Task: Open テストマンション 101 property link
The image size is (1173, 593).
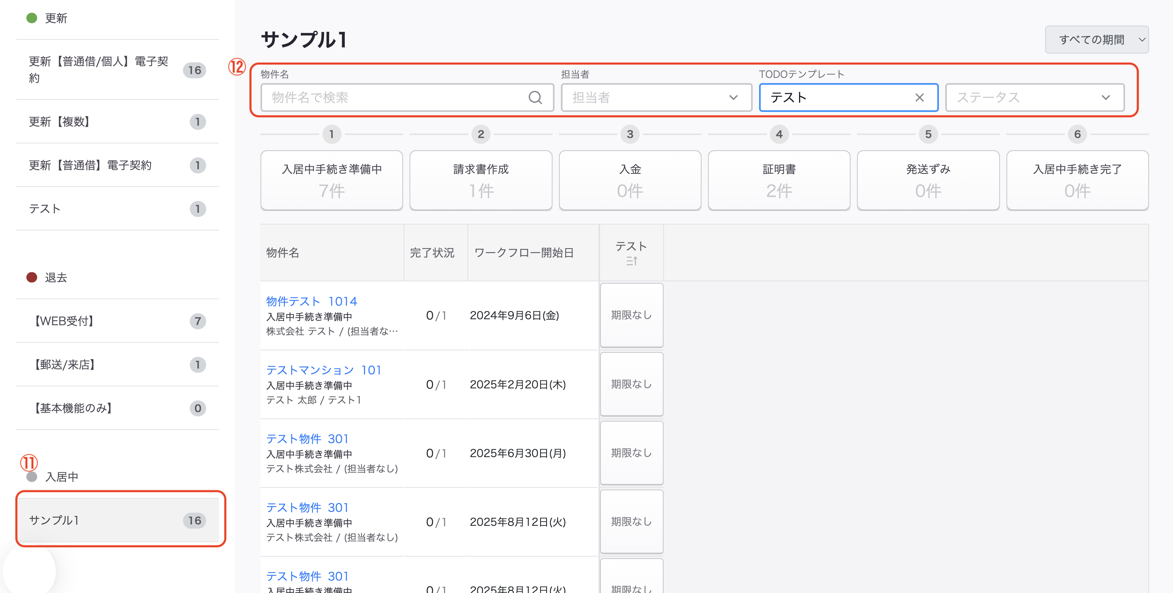Action: (x=323, y=370)
